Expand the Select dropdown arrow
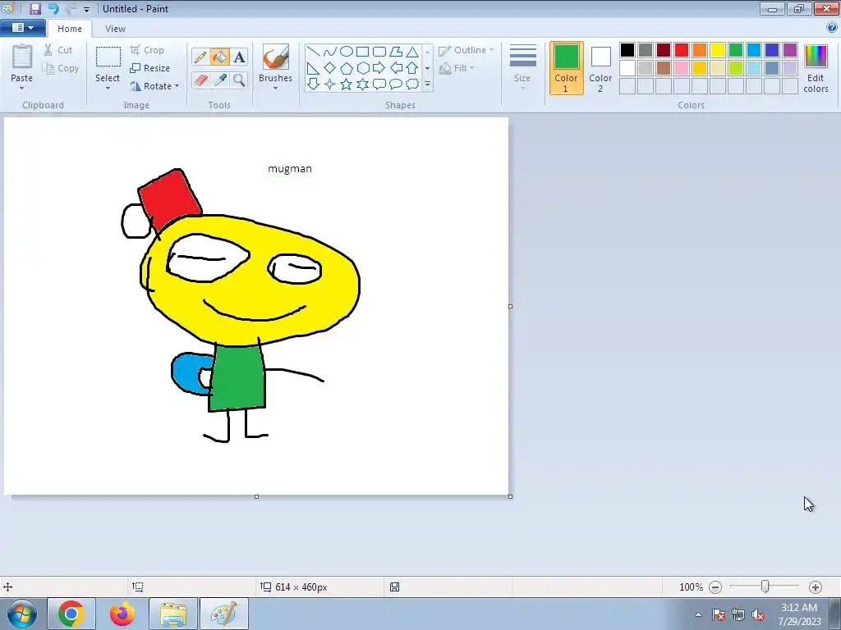This screenshot has height=630, width=841. coord(108,89)
